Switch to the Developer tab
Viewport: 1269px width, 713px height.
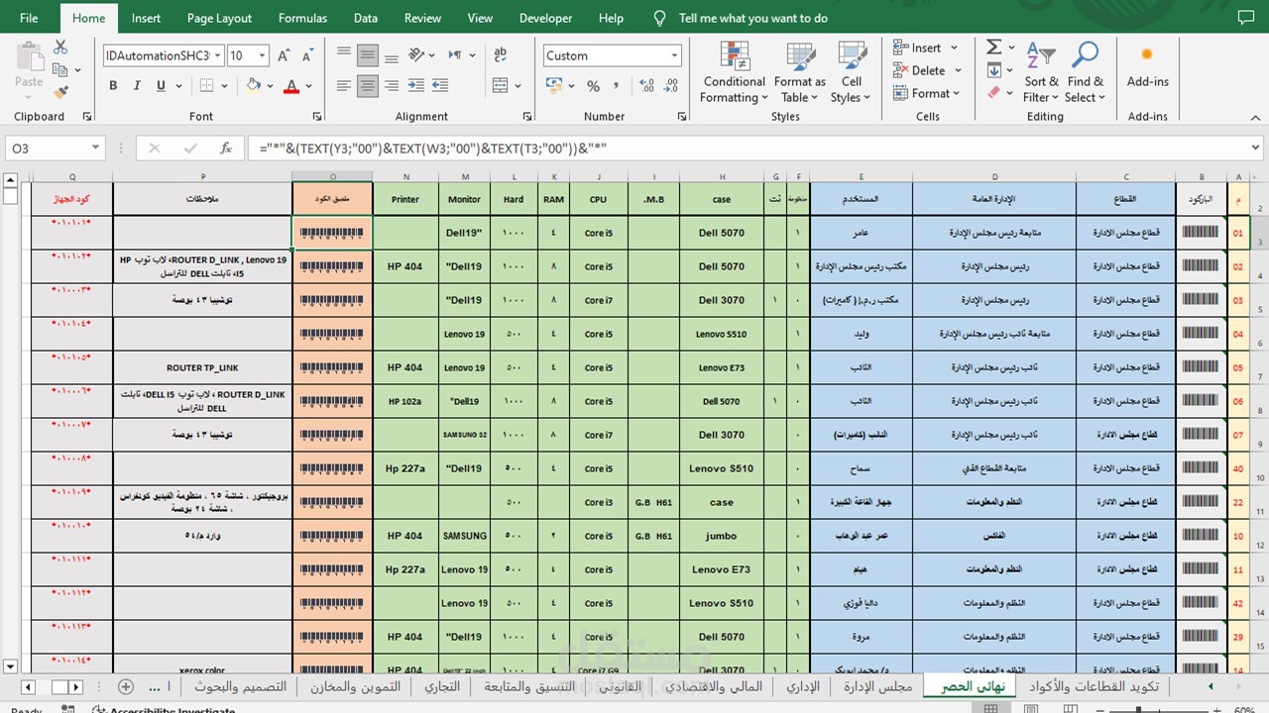click(545, 18)
